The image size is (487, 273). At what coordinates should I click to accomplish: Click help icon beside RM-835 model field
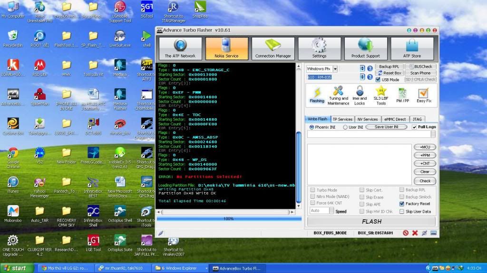[370, 77]
